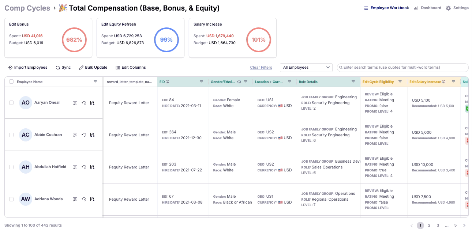The width and height of the screenshot is (472, 231).
Task: Click the search terms input field
Action: click(x=404, y=68)
